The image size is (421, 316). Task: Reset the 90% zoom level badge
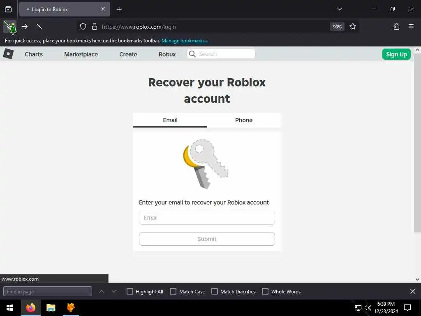pyautogui.click(x=337, y=27)
